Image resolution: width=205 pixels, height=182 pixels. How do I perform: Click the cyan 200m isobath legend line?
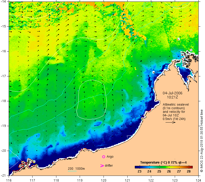pos(72,171)
